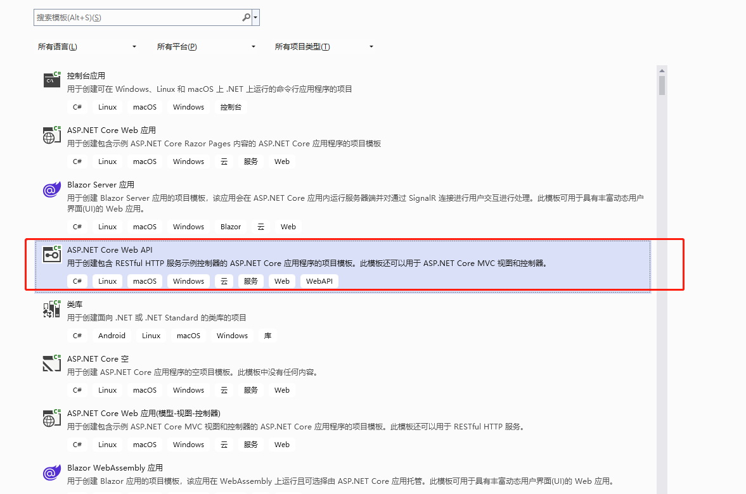Select the ASP.NET Core Web API icon

[x=51, y=255]
